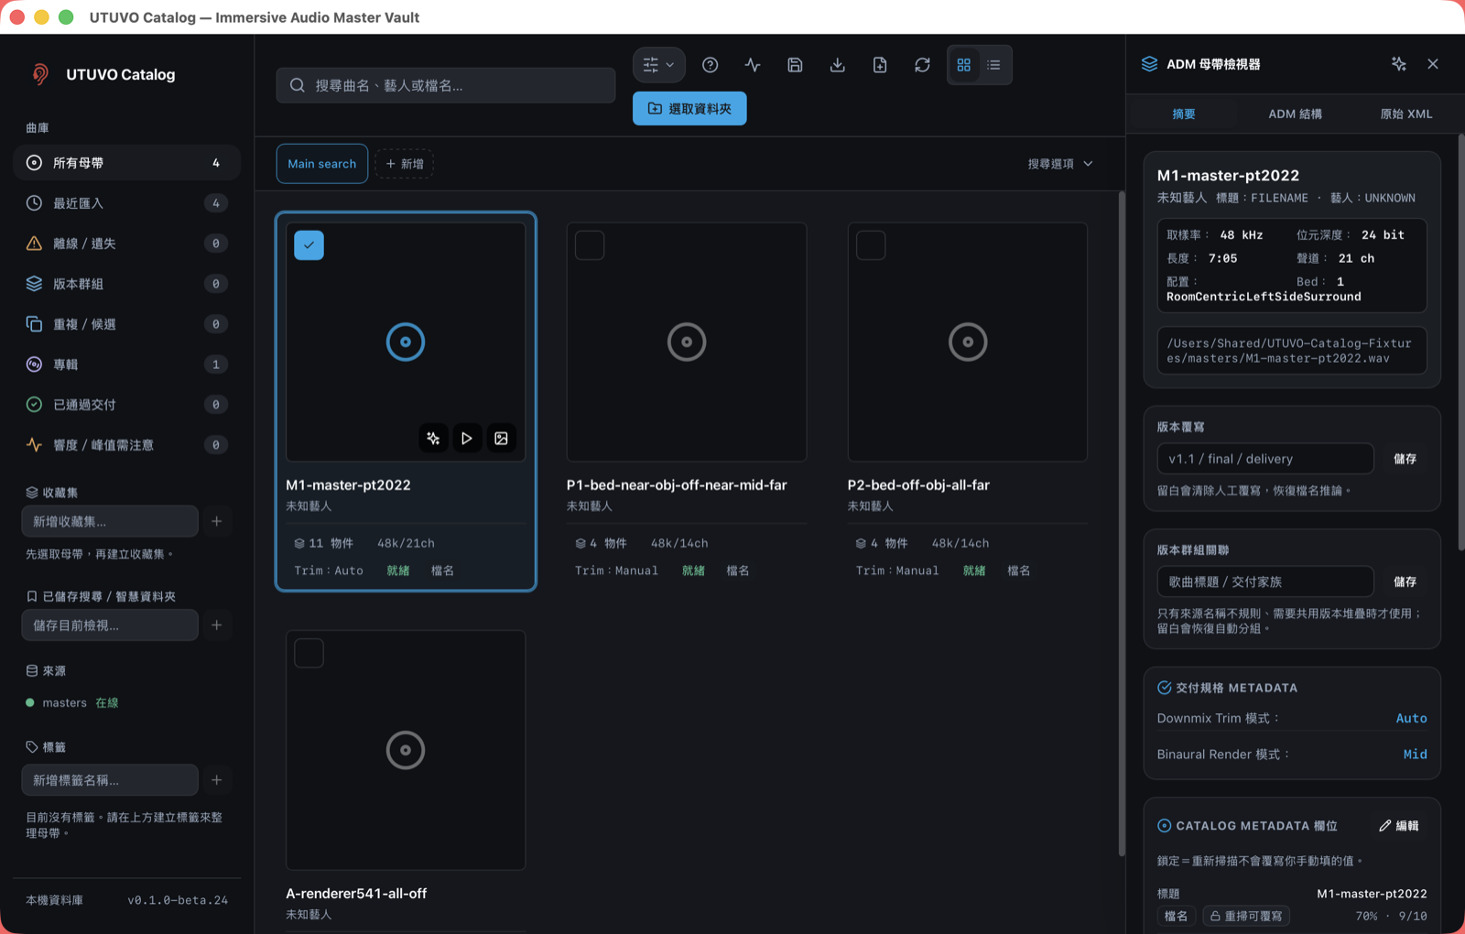Open the filter sliders dropdown in toolbar
Screen dimensions: 1465x934
tap(659, 65)
